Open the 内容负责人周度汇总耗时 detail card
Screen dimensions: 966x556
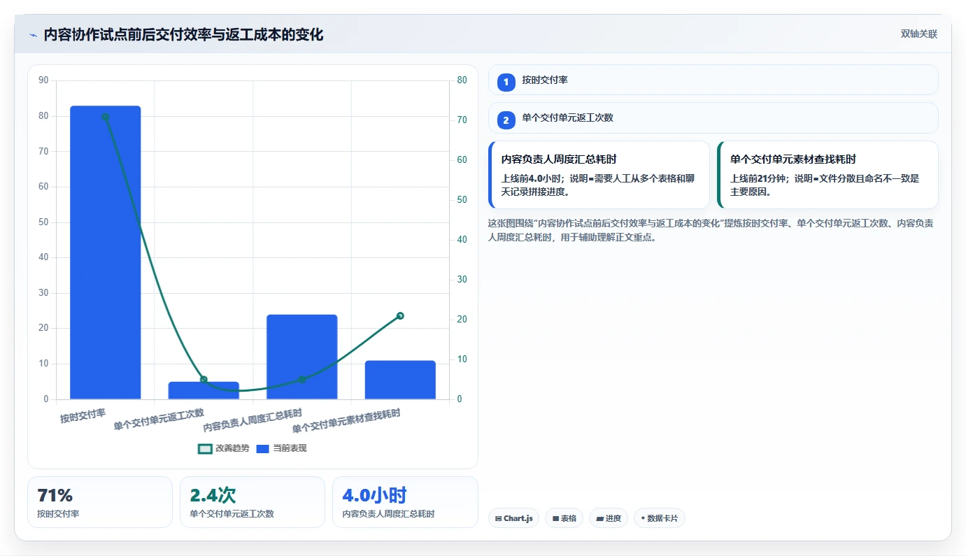click(599, 175)
